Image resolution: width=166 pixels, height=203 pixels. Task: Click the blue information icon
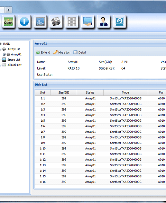[x=24, y=21]
